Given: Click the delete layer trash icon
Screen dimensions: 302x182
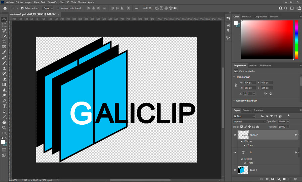Looking at the screenshot, I should pos(296,179).
